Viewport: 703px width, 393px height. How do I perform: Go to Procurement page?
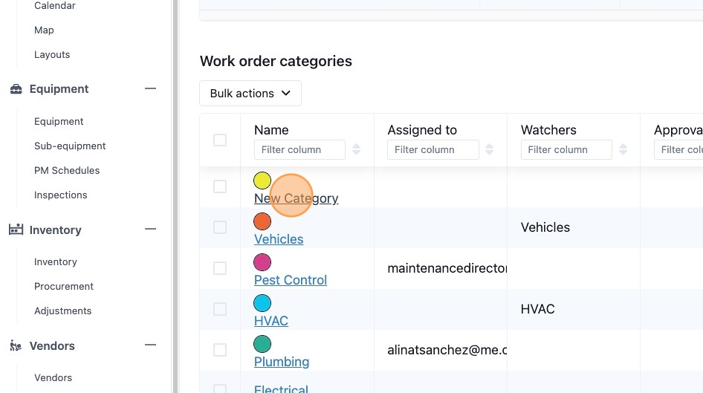pos(64,286)
